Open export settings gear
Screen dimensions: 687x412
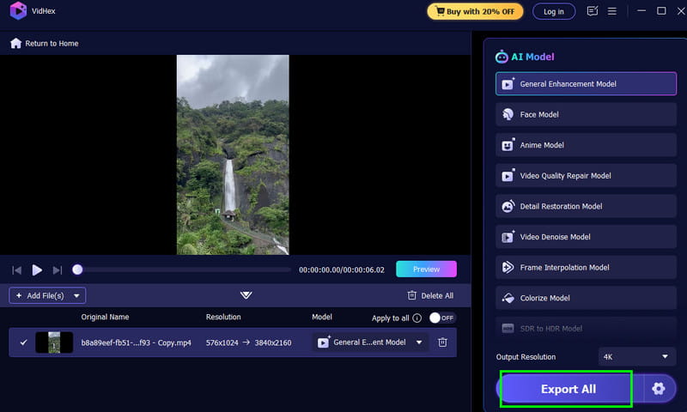pos(659,388)
